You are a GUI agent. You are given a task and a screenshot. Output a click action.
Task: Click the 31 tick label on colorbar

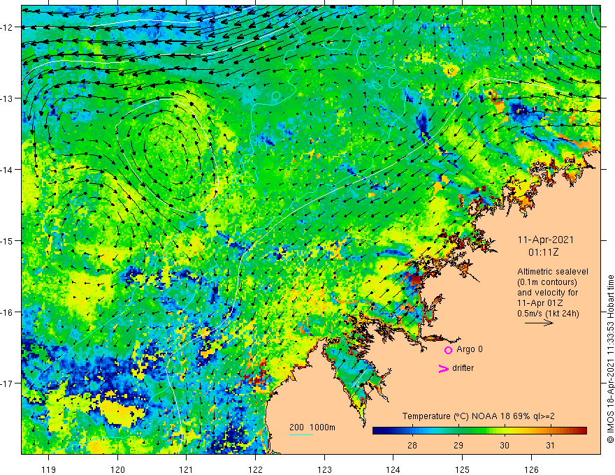click(x=551, y=445)
